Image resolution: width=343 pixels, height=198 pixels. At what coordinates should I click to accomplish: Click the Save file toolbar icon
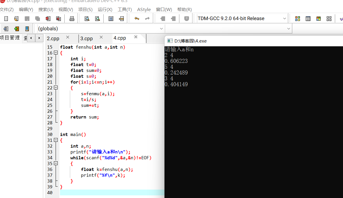27,19
